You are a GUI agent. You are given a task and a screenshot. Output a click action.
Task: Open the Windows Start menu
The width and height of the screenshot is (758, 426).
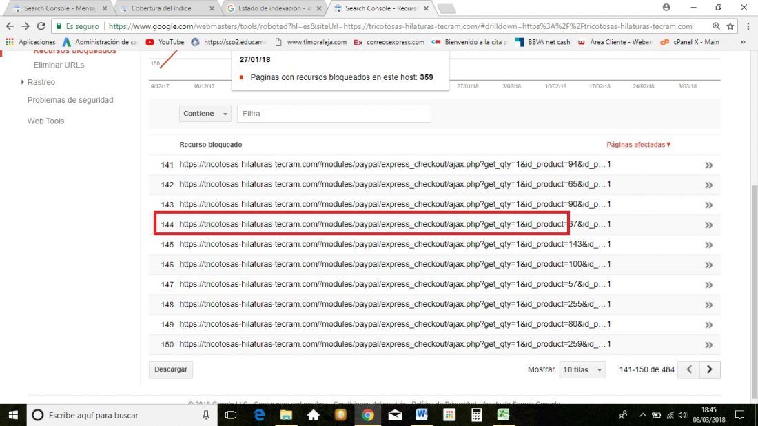pos(13,415)
